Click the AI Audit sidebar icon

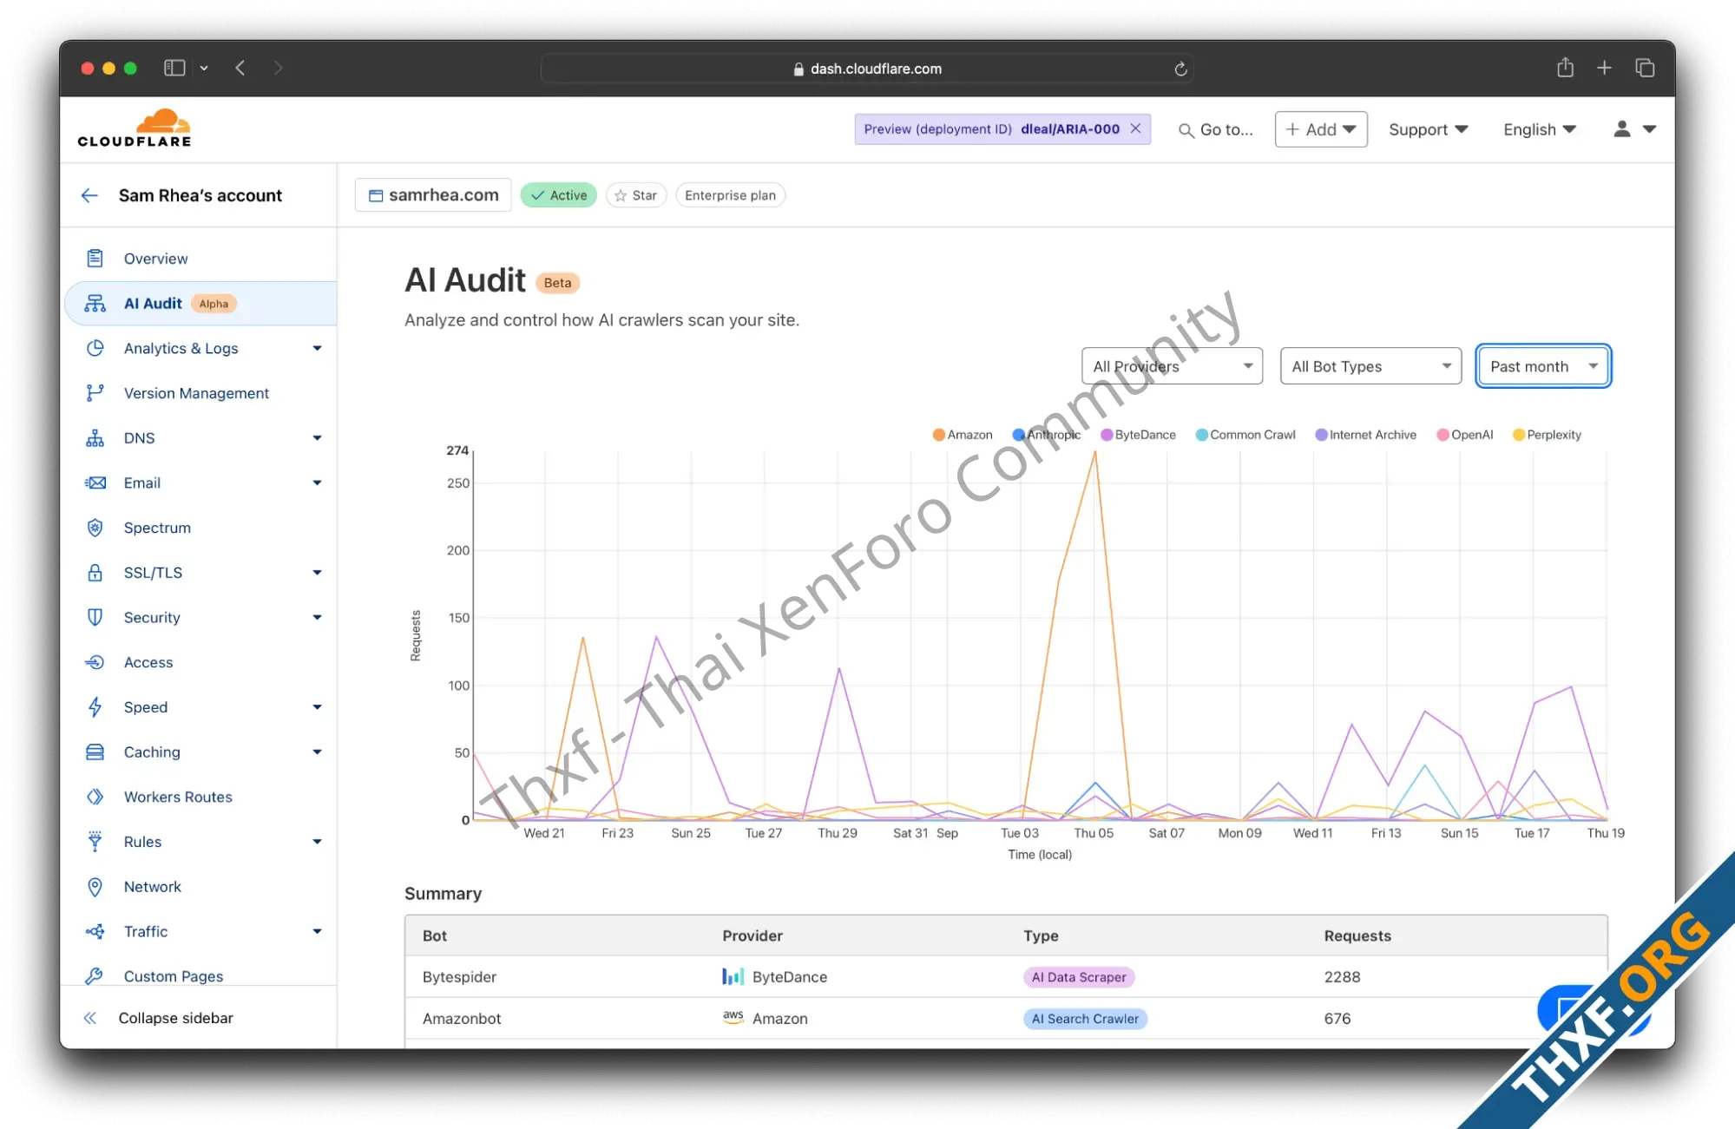click(x=95, y=304)
